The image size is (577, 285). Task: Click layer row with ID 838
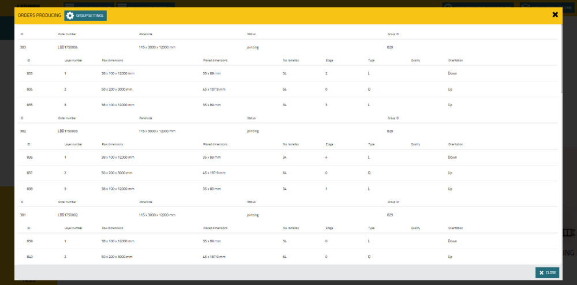tap(29, 189)
